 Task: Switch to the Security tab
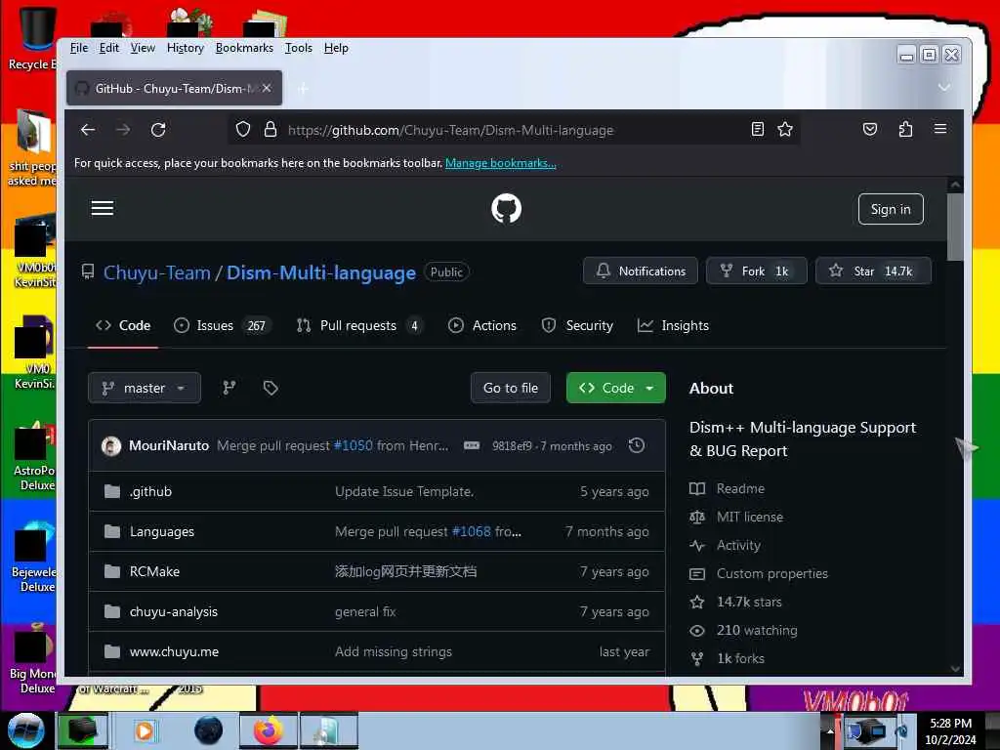coord(577,325)
